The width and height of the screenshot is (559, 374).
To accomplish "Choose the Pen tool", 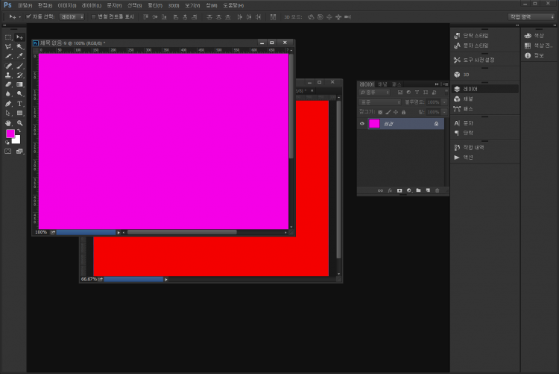I will pyautogui.click(x=8, y=104).
